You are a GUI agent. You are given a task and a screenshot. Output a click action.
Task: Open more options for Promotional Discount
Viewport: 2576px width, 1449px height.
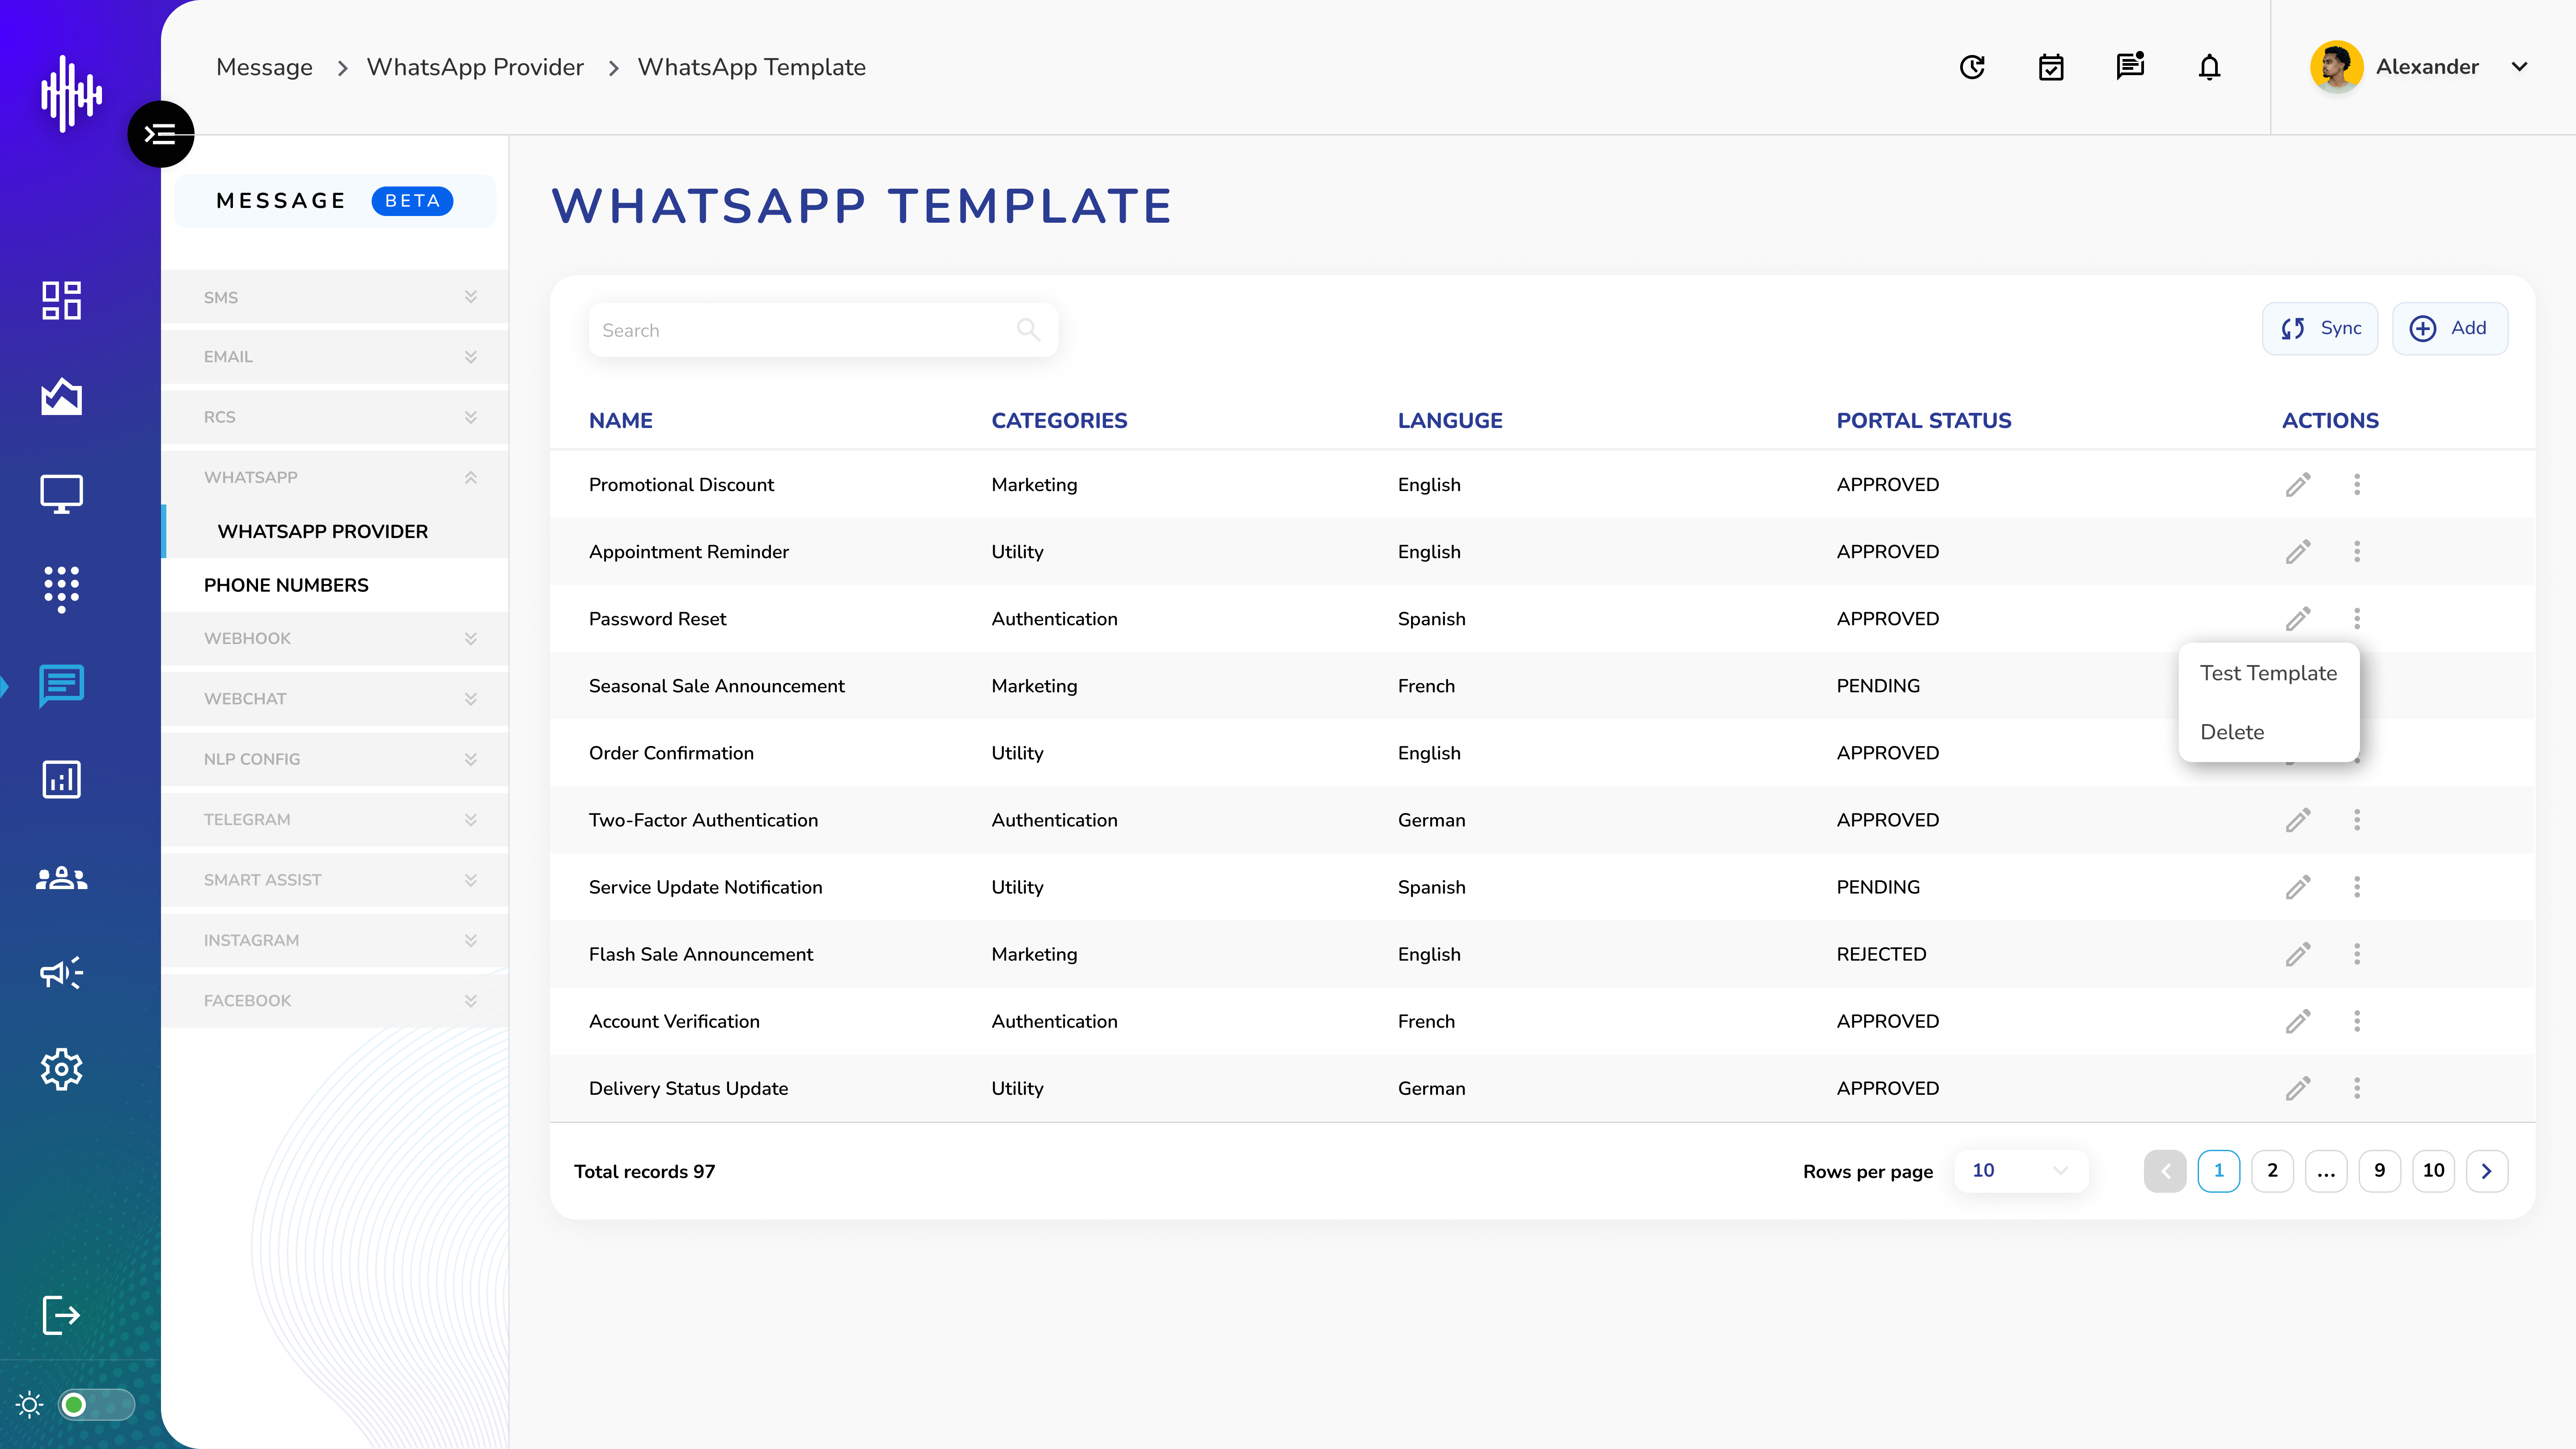point(2357,485)
